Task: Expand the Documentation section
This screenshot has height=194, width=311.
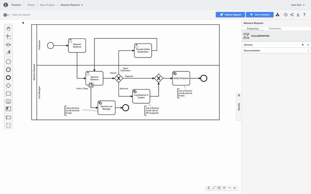Action: coord(276,50)
